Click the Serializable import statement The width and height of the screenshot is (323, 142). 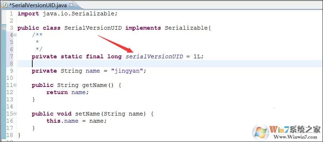pyautogui.click(x=67, y=14)
